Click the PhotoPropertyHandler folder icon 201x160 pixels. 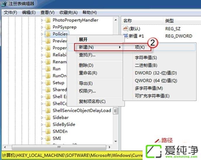click(48, 20)
